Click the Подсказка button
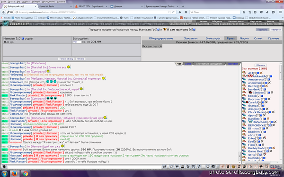Screen dimensions: 284x177 (262, 30)
